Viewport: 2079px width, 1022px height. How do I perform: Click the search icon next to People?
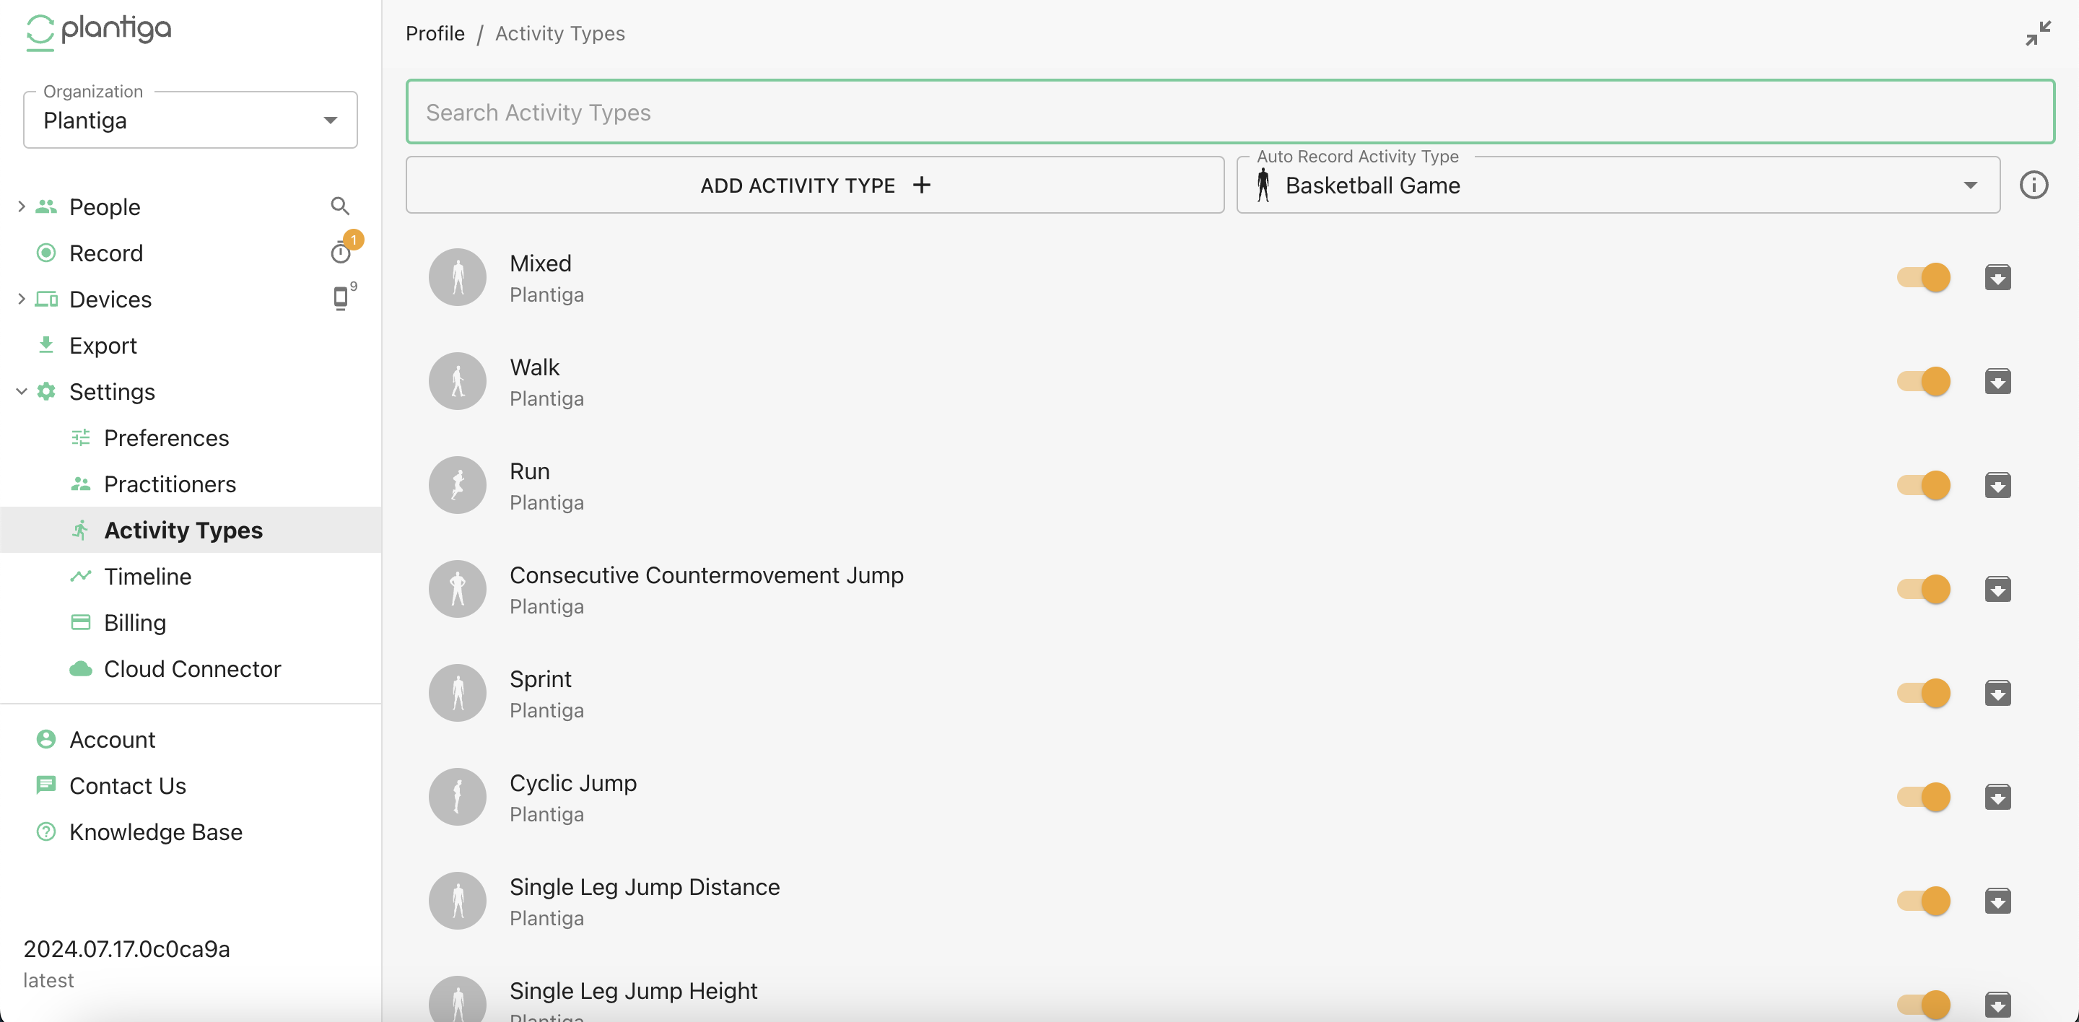pyautogui.click(x=340, y=206)
